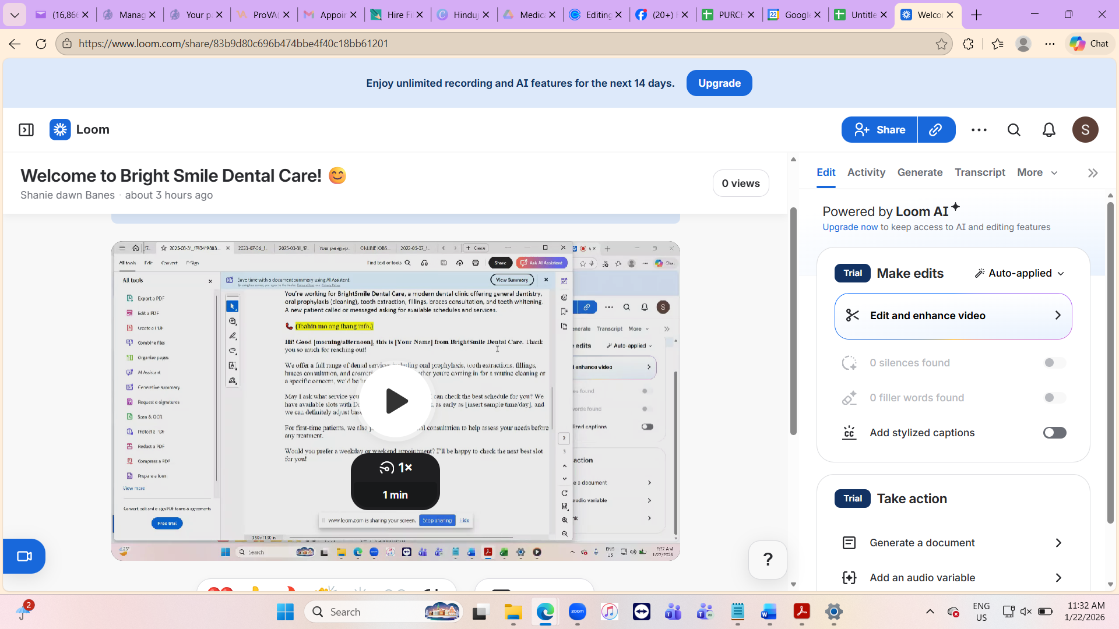Expand the Auto-applied dropdown
This screenshot has height=629, width=1119.
[1020, 273]
